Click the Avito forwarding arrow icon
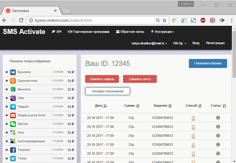The image size is (236, 163). 13,141
